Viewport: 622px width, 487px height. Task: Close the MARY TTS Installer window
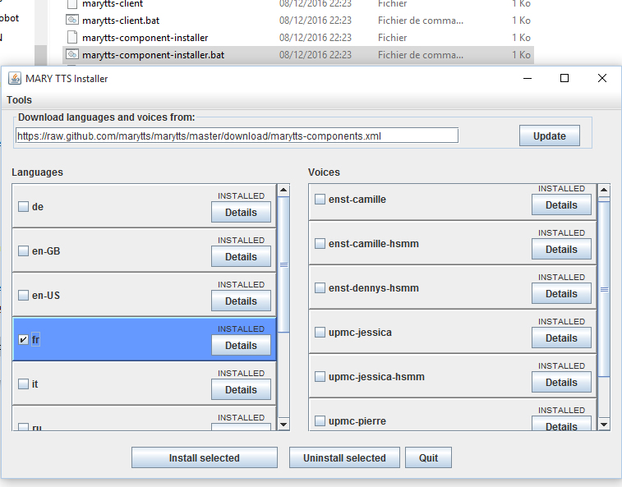coord(602,79)
